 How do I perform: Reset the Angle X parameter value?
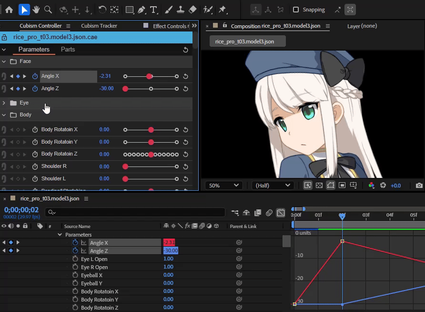pyautogui.click(x=186, y=76)
